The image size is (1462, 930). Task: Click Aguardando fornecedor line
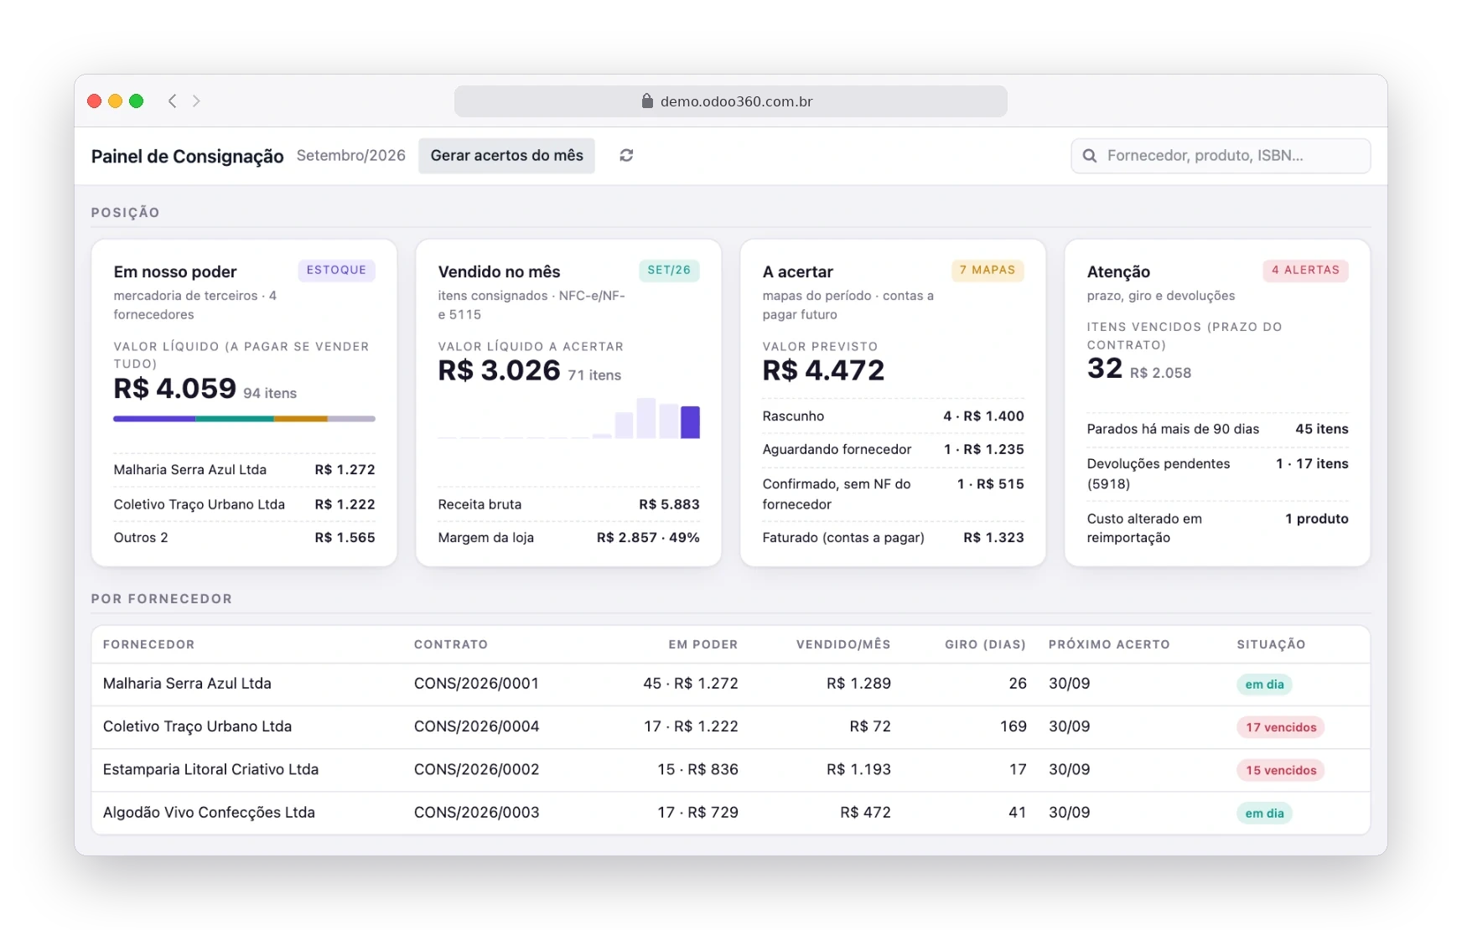893,450
